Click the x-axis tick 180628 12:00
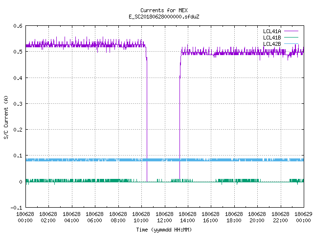 click(x=164, y=217)
